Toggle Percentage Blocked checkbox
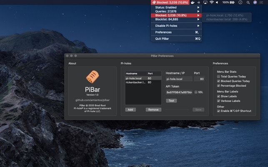The height and width of the screenshot is (167, 268). tap(218, 86)
